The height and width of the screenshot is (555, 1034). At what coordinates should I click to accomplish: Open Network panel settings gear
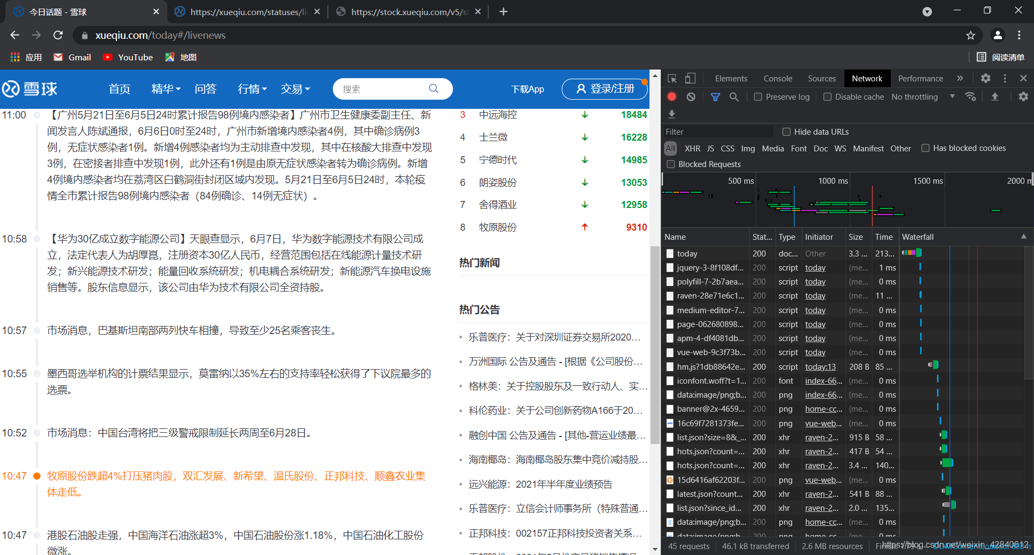[1023, 97]
